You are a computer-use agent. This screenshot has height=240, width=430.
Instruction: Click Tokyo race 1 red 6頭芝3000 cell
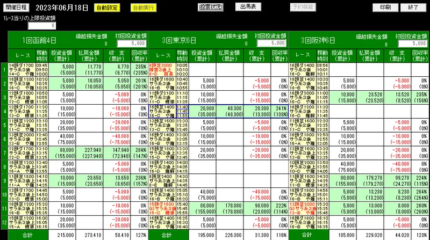[162, 70]
